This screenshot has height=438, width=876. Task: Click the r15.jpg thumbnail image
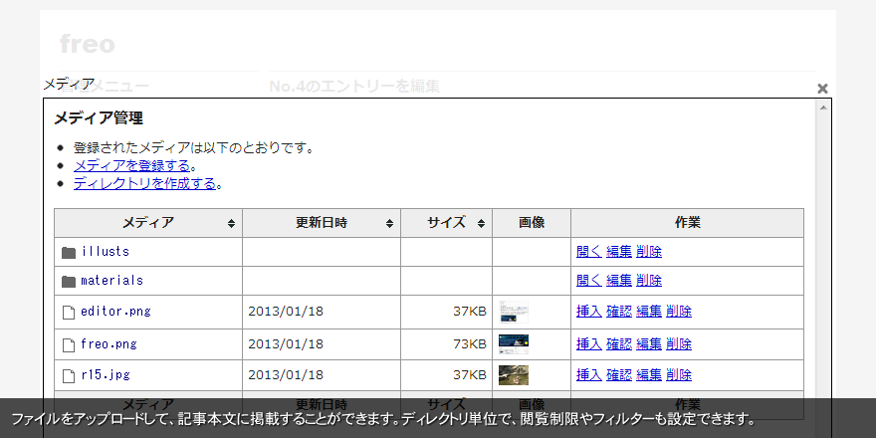(514, 375)
